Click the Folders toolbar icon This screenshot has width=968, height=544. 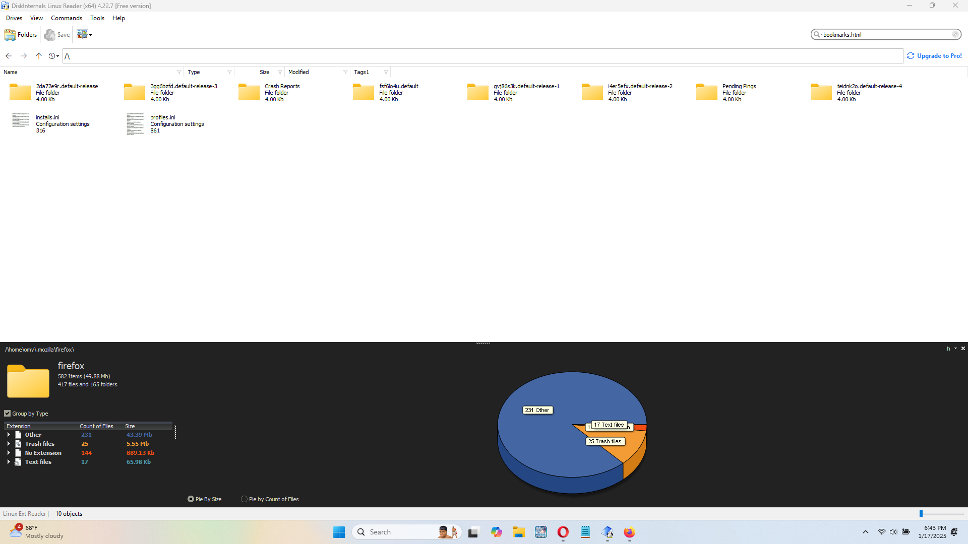pyautogui.click(x=21, y=35)
